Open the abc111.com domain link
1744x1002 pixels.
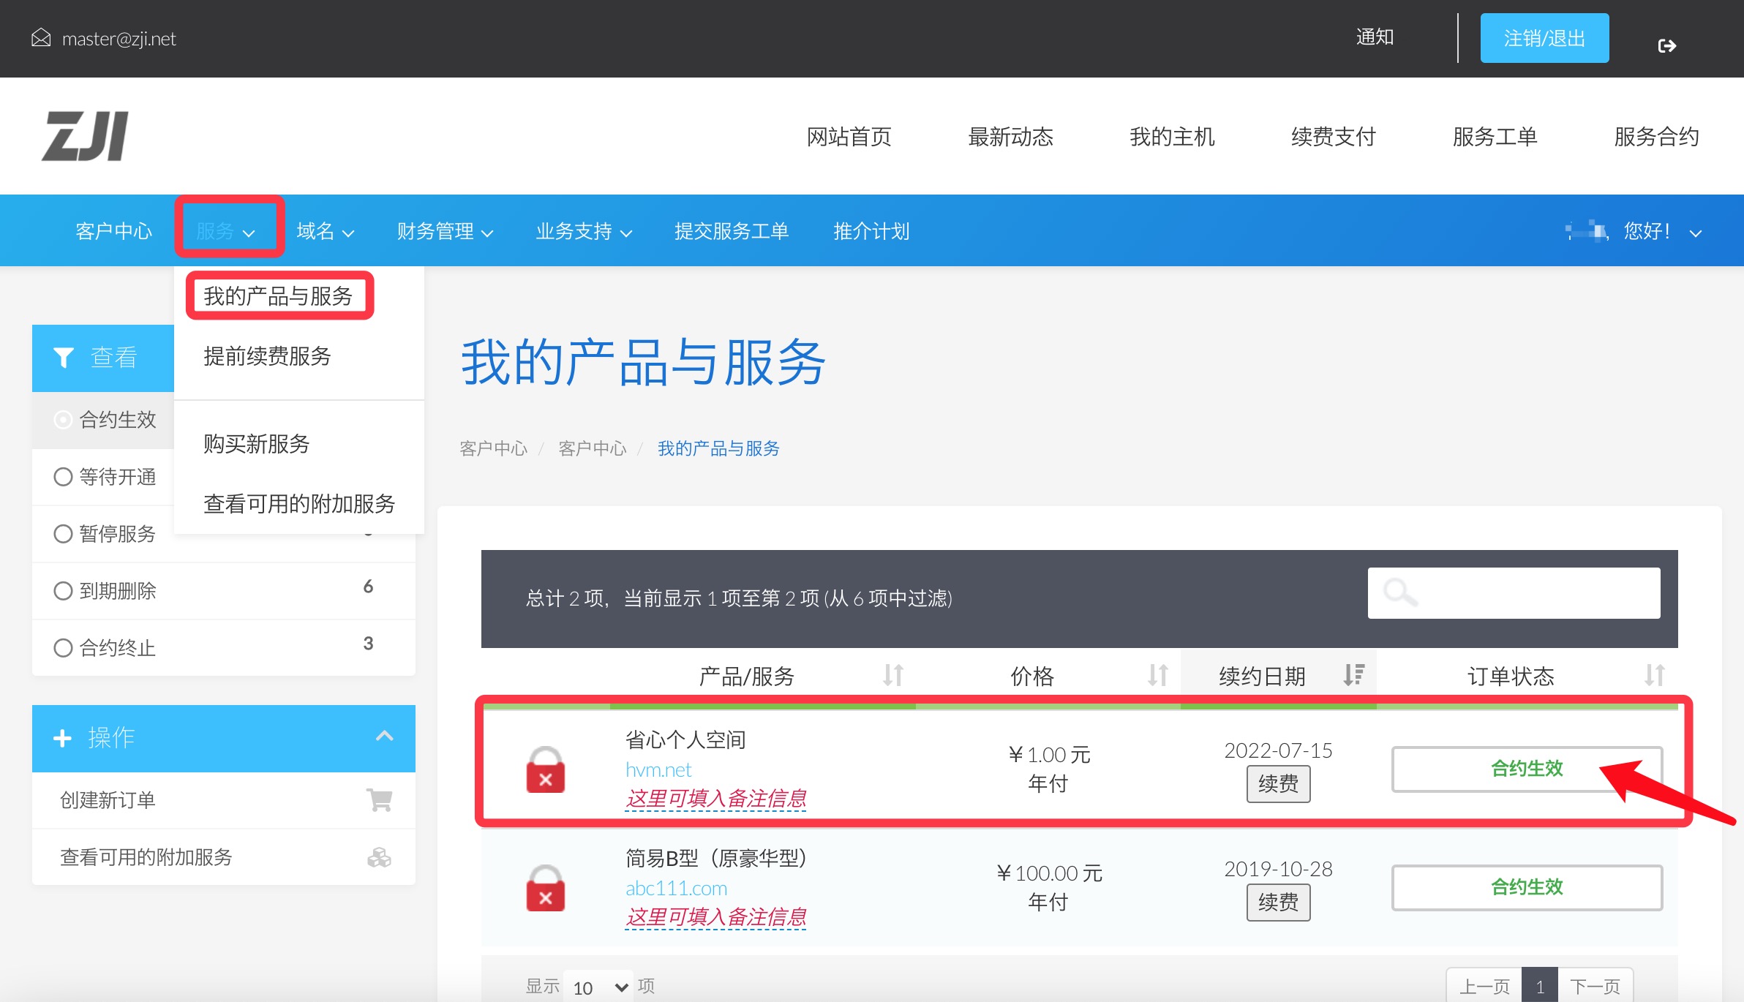click(676, 888)
